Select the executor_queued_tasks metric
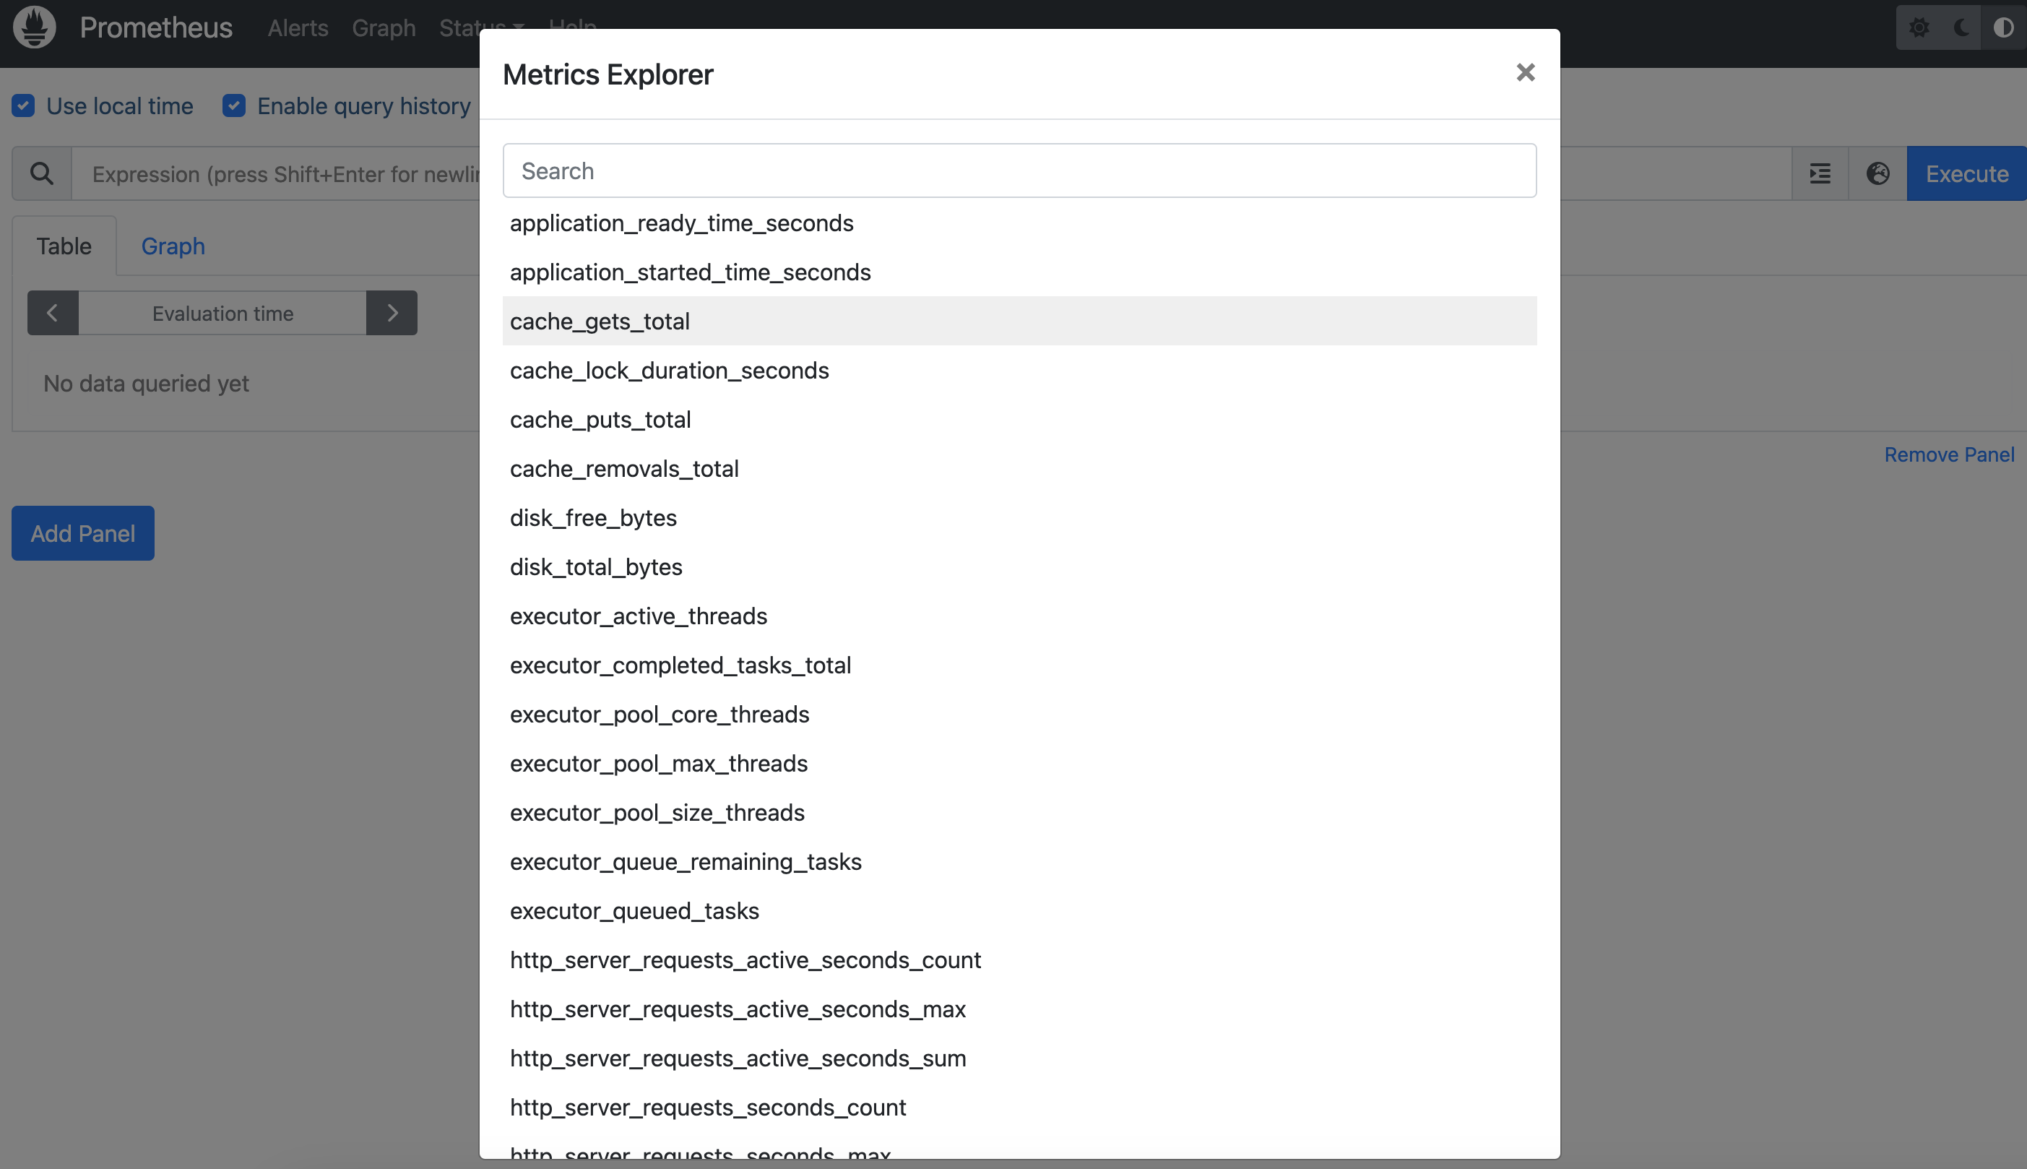Screen dimensions: 2027x1169 (1019, 910)
